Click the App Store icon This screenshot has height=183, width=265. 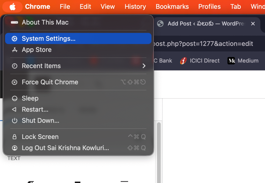(x=14, y=50)
